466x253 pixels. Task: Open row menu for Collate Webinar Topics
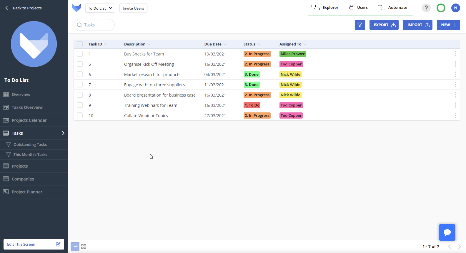click(x=455, y=115)
